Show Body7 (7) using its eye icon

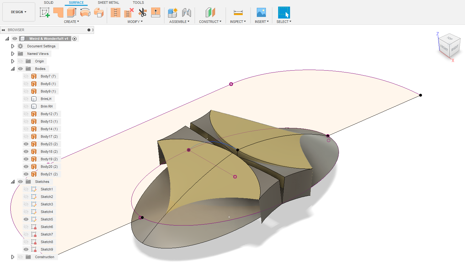click(26, 76)
